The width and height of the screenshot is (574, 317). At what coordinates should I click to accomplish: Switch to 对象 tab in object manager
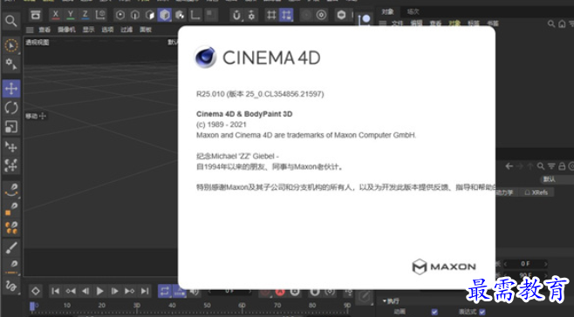point(387,11)
